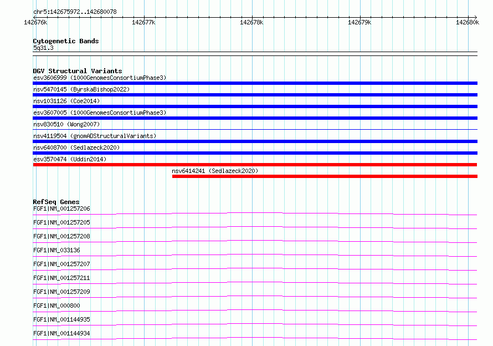Click the 142676k ruler tick label
The height and width of the screenshot is (346, 493).
coord(35,22)
